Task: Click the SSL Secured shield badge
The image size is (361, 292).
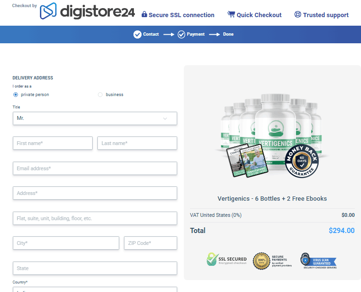Action: (x=212, y=260)
